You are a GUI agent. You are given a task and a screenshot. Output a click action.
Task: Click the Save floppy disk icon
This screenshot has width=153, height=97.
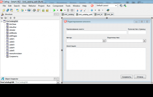coord(29,10)
